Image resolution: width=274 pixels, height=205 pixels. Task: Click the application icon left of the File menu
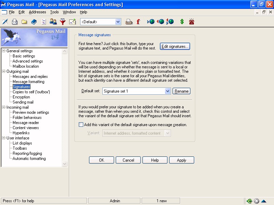pos(4,12)
